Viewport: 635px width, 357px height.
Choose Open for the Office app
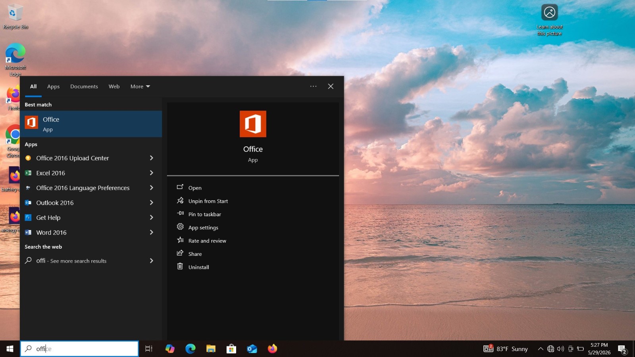pos(194,188)
